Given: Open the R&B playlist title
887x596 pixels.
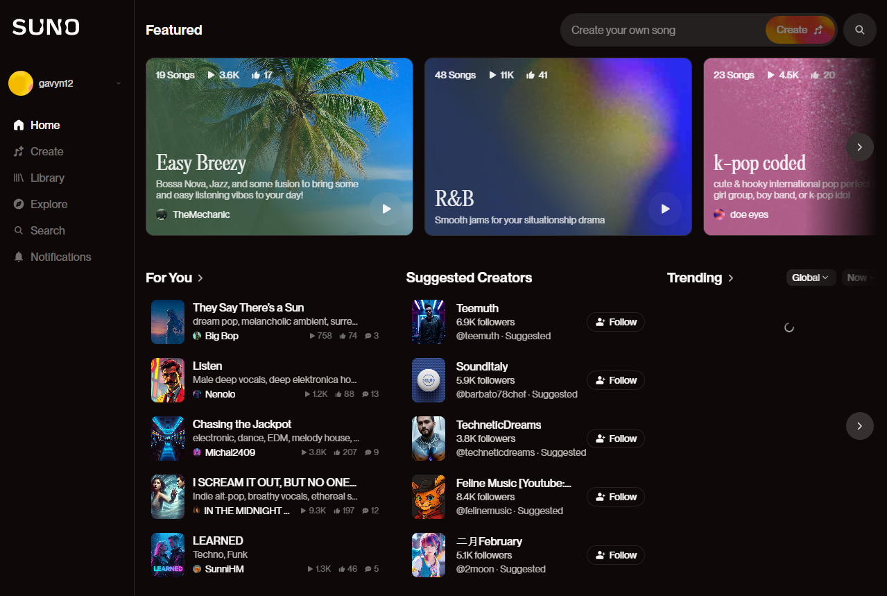Looking at the screenshot, I should pos(454,198).
